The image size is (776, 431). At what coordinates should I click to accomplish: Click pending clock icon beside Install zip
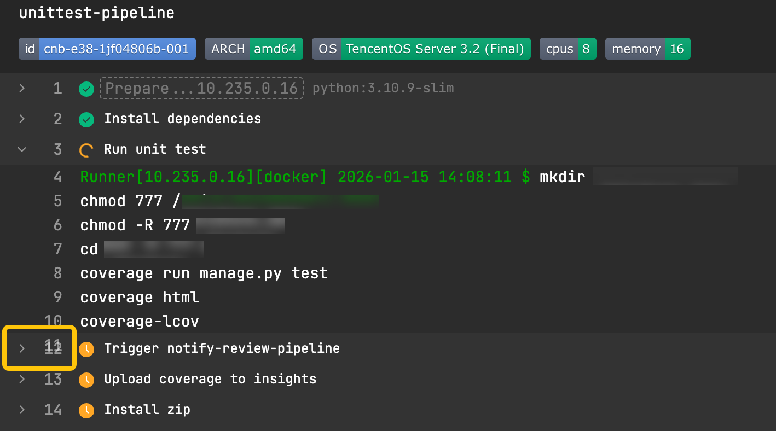(86, 410)
